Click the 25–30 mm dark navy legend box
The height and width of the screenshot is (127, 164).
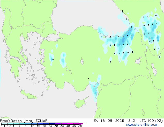pyautogui.click(x=52, y=124)
